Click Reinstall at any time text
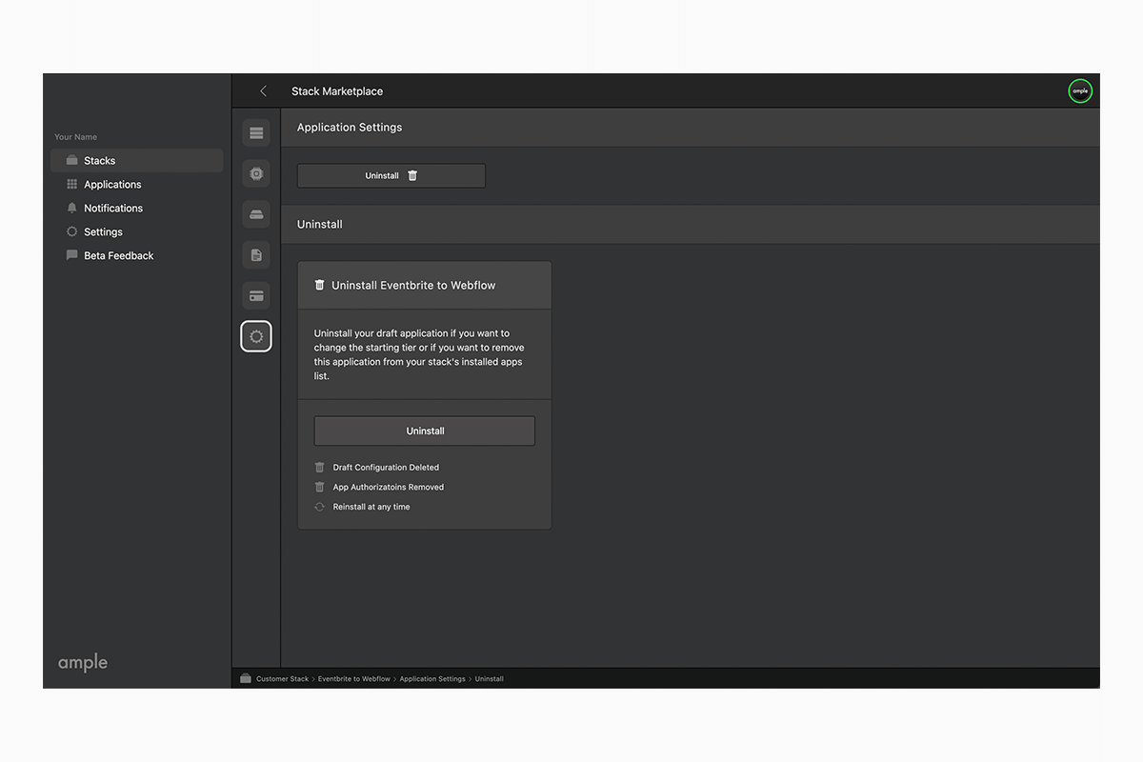Viewport: 1143px width, 762px height. (x=371, y=508)
